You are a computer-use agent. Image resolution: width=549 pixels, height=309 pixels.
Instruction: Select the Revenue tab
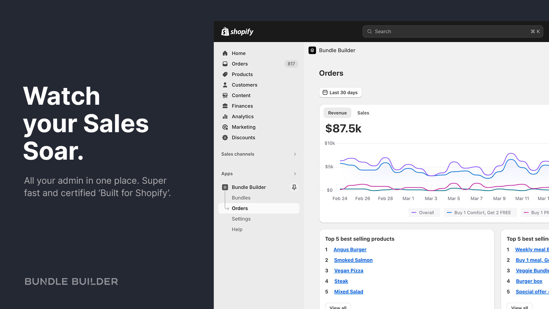coord(337,113)
